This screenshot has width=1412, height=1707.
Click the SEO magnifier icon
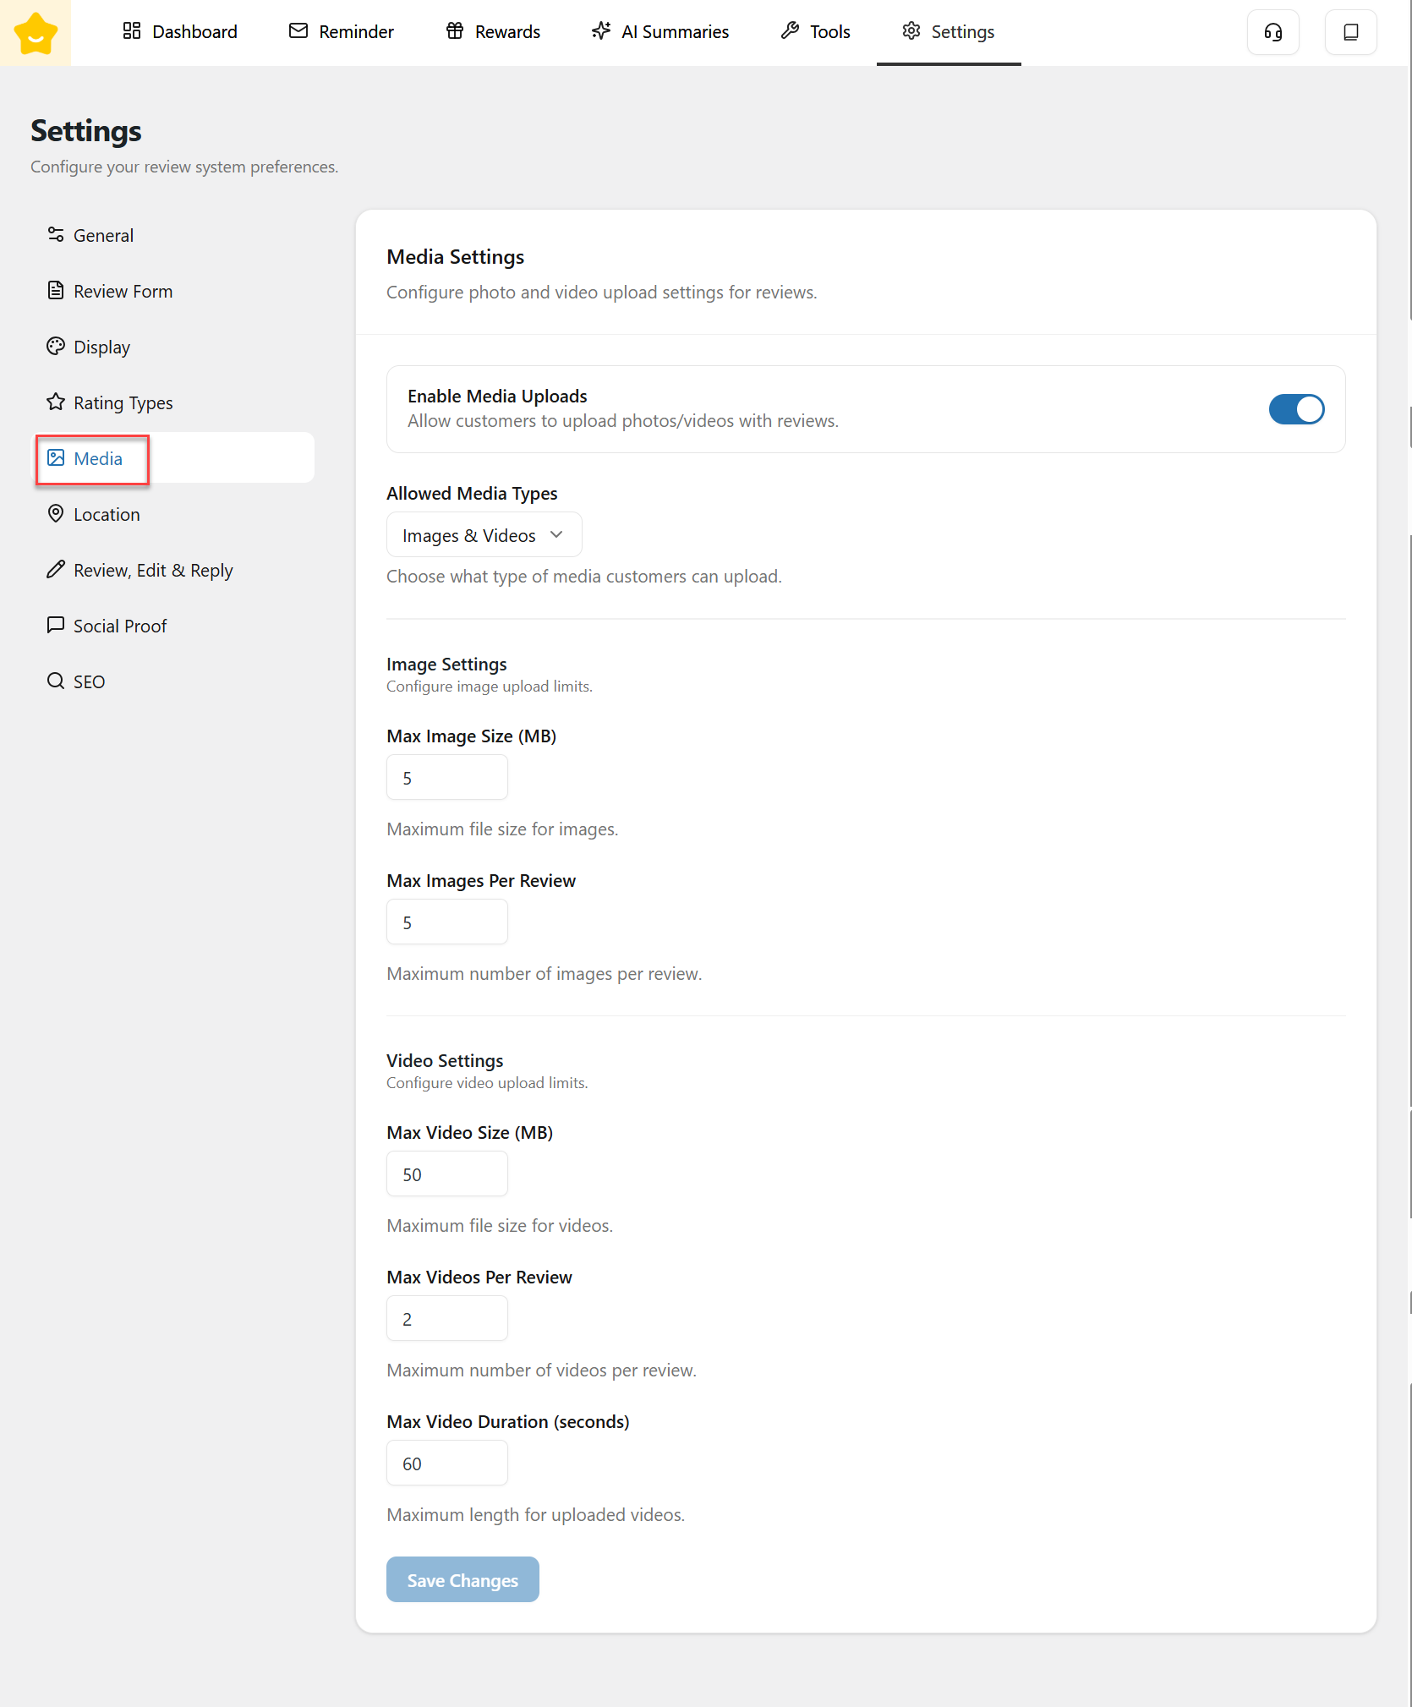[x=56, y=681]
